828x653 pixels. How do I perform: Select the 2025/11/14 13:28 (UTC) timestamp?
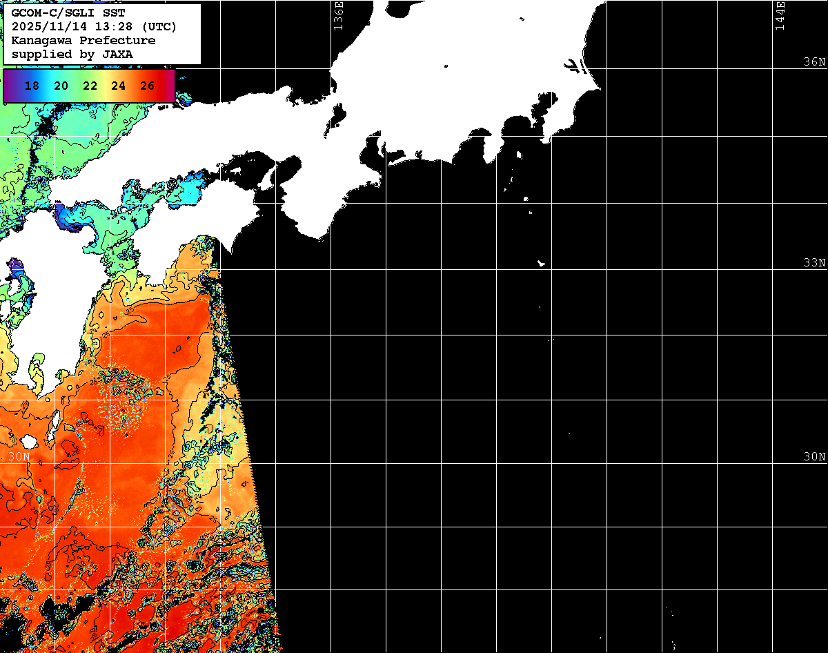pos(94,28)
